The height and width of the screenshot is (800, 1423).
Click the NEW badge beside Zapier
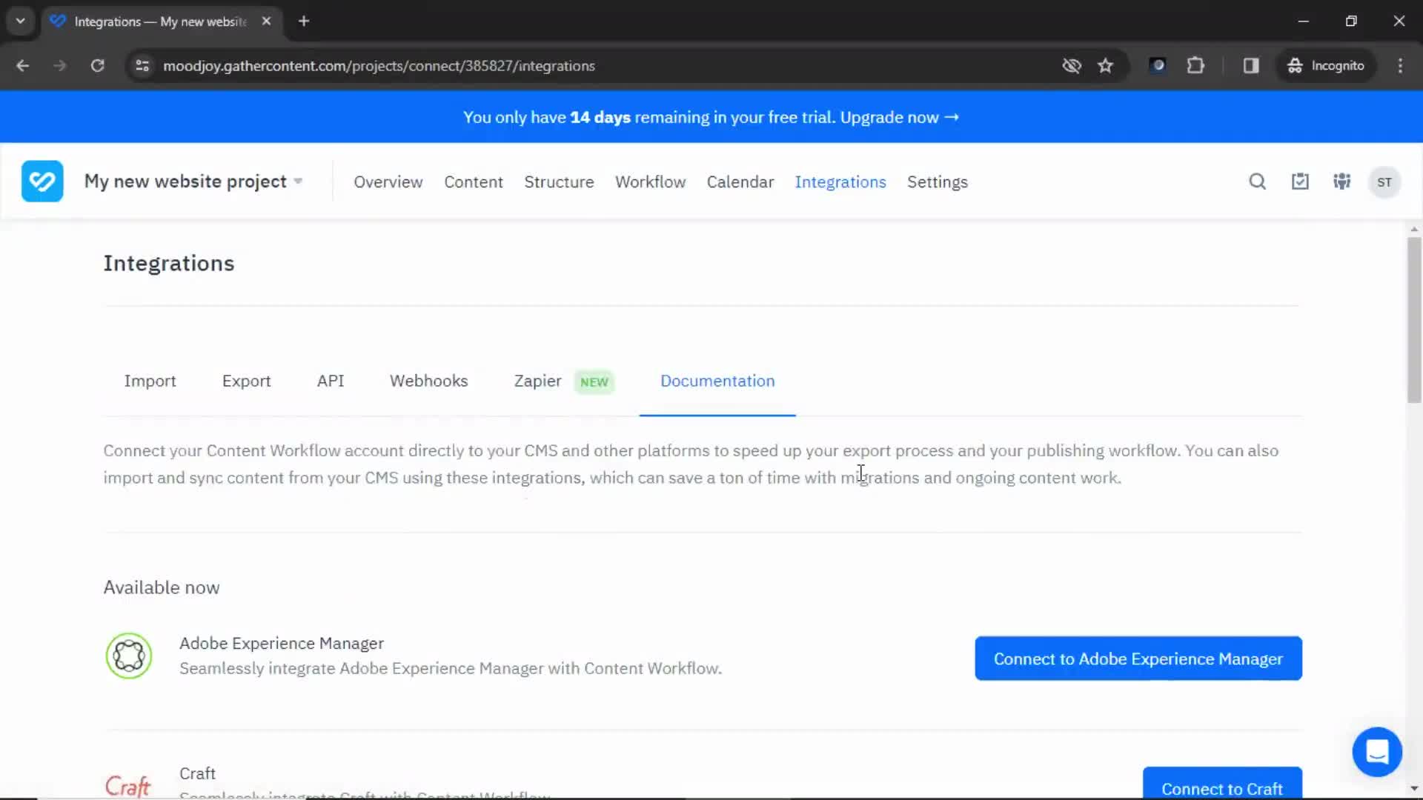click(x=594, y=382)
